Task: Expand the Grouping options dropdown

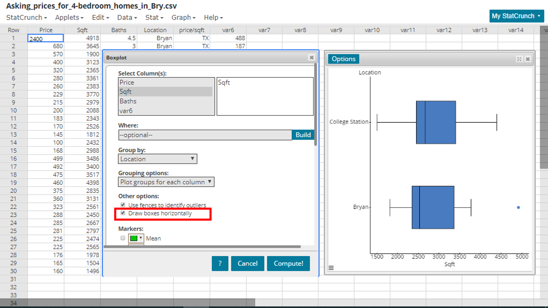Action: click(166, 182)
